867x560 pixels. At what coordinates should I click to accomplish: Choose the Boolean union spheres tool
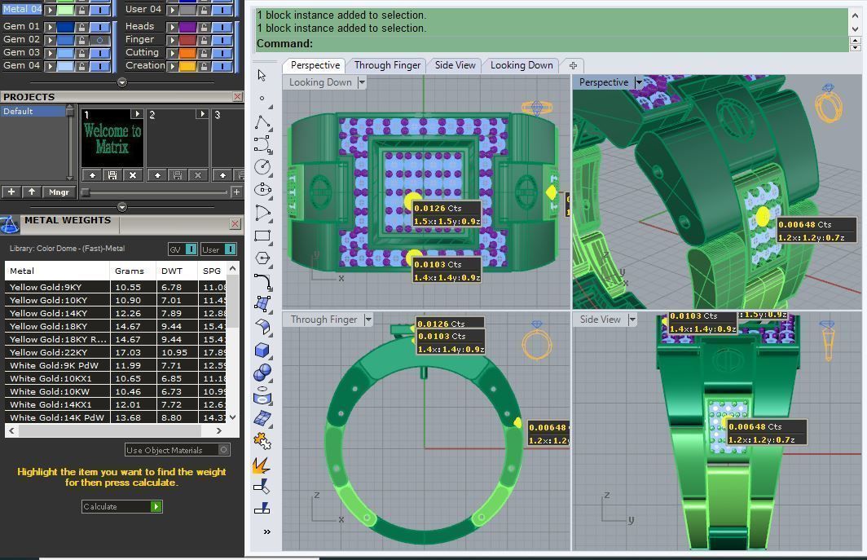262,373
